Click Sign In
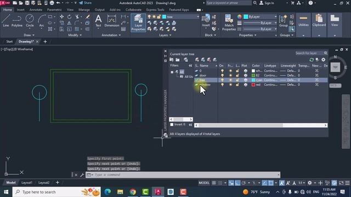The image size is (351, 197). pyautogui.click(x=267, y=3)
